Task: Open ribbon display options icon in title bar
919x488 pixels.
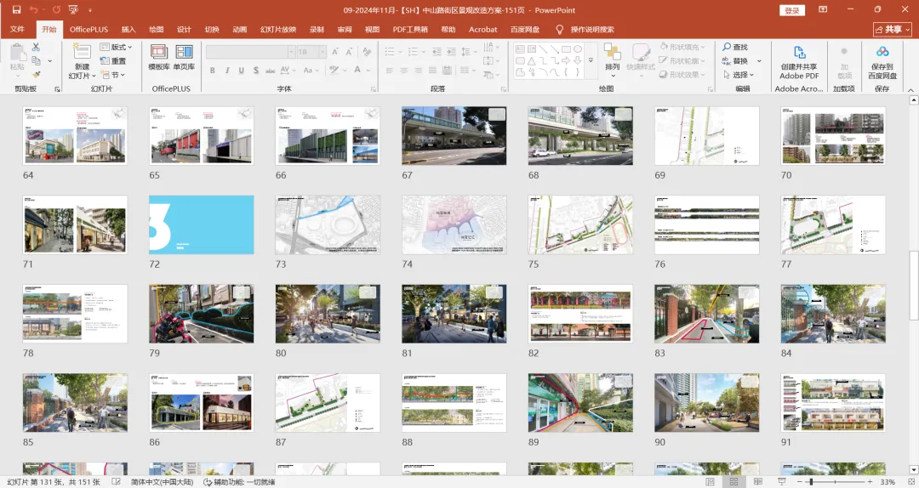Action: [823, 10]
